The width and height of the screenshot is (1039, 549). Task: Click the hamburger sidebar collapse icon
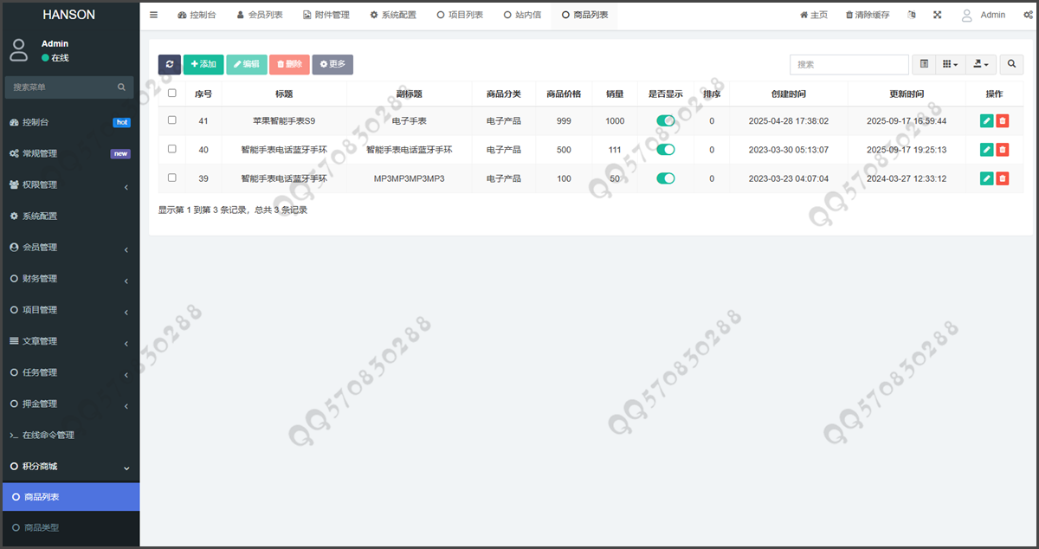(154, 15)
